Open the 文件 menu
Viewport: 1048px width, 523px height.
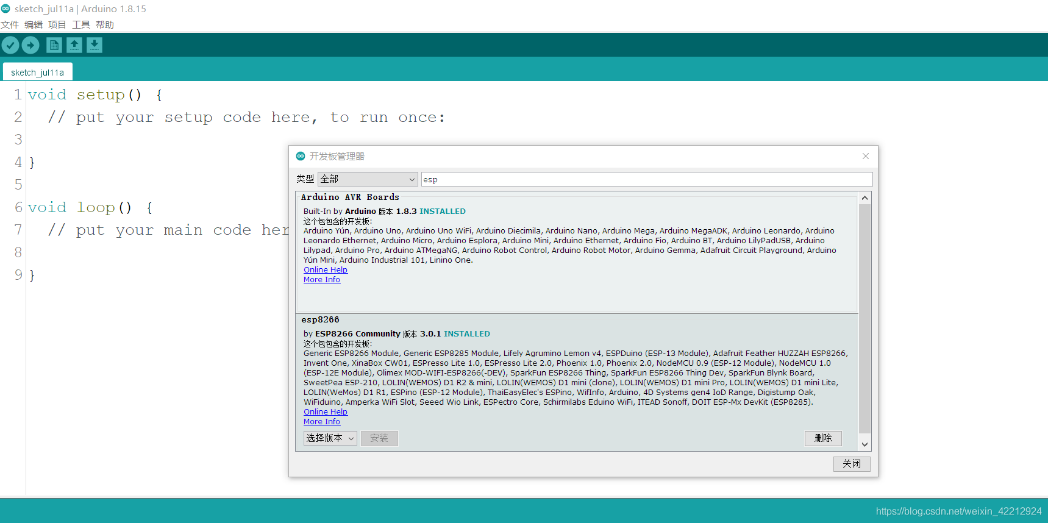pyautogui.click(x=10, y=24)
